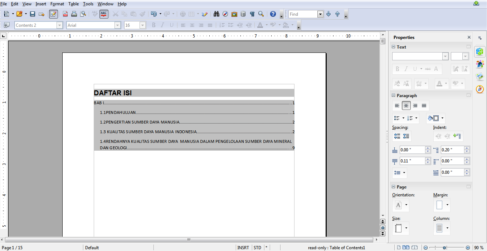Screen dimensions: 487x251
Task: Open the Gallery from the toolbar
Action: (234, 14)
